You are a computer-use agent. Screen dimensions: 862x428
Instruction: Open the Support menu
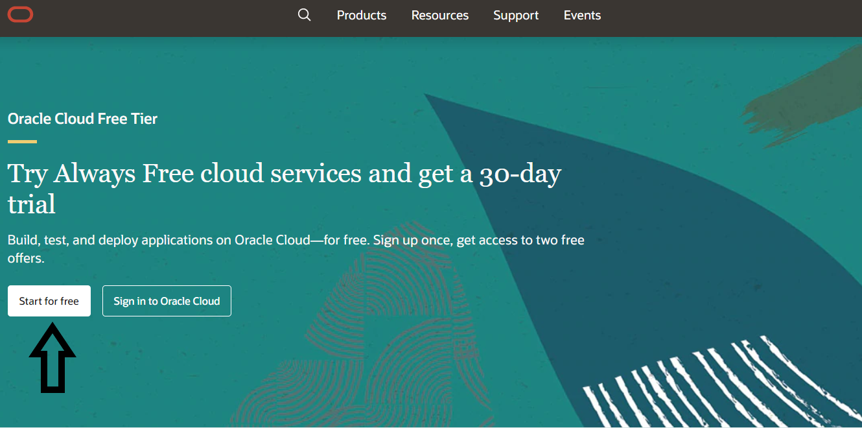click(x=516, y=15)
